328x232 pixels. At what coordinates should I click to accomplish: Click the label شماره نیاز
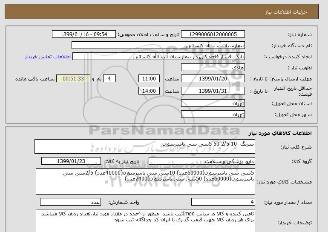(300, 34)
